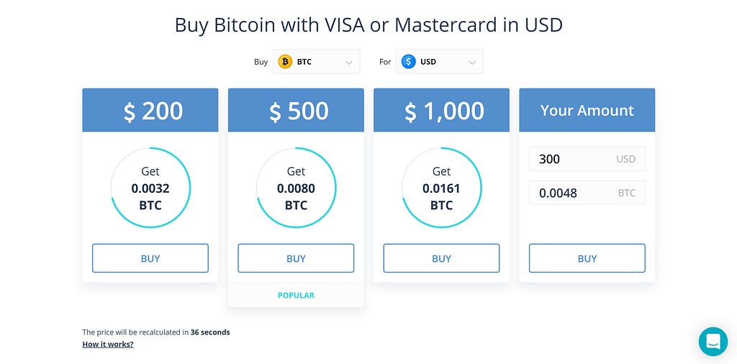Click the POPULAR label under $ 500
The width and height of the screenshot is (737, 364).
[x=296, y=296]
